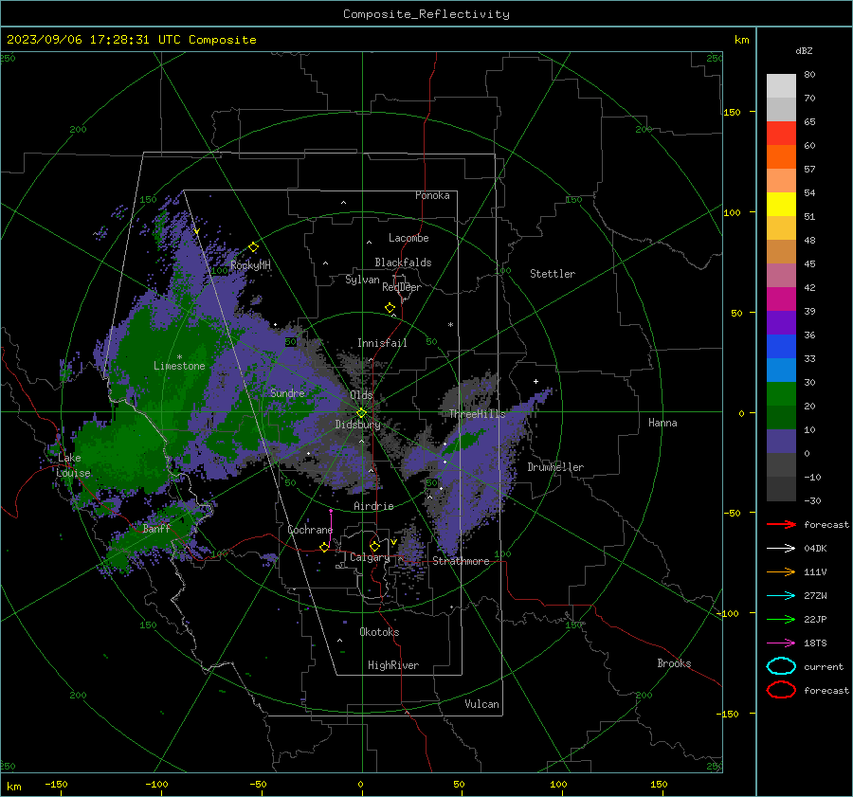The width and height of the screenshot is (853, 797).
Task: Click the magenta 42 dBZ color swatch
Action: coord(781,299)
